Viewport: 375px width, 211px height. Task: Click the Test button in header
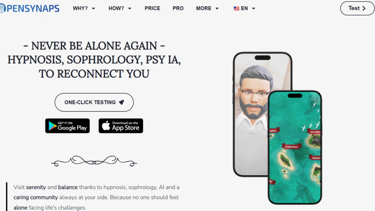[357, 8]
